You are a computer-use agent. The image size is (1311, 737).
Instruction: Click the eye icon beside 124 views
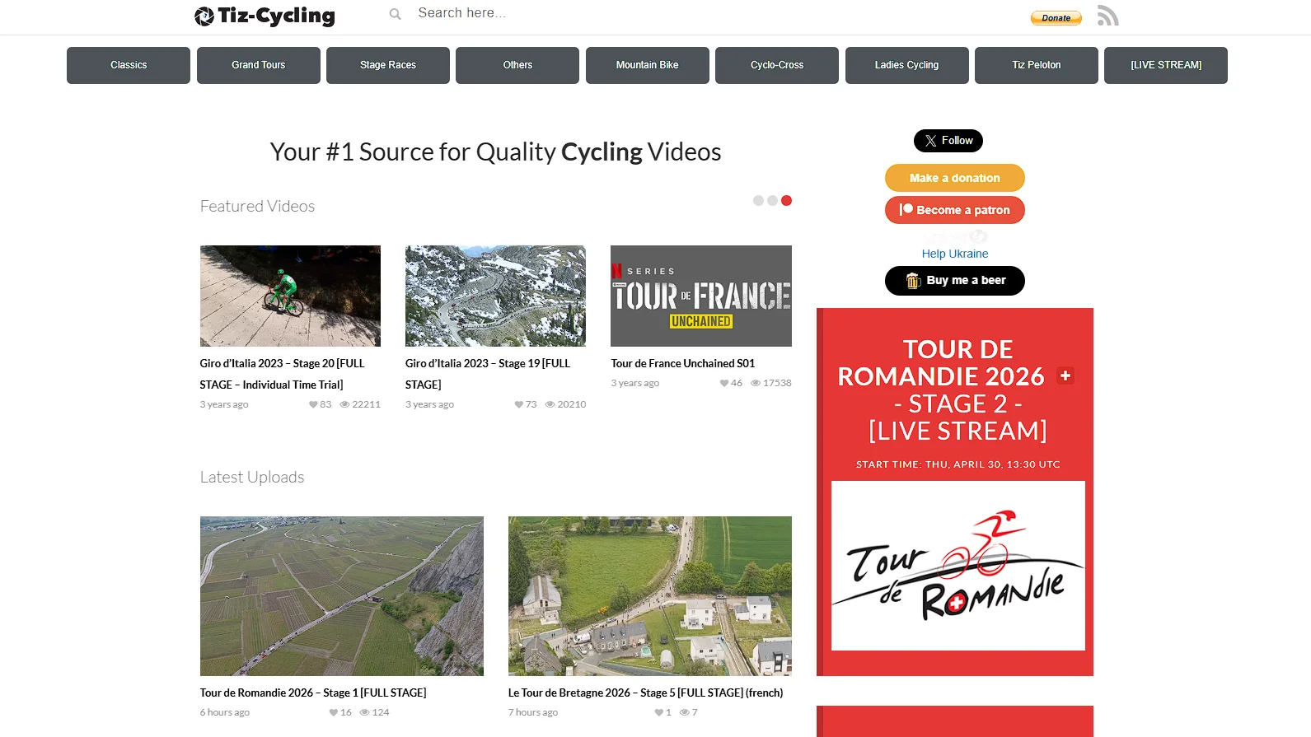[364, 712]
